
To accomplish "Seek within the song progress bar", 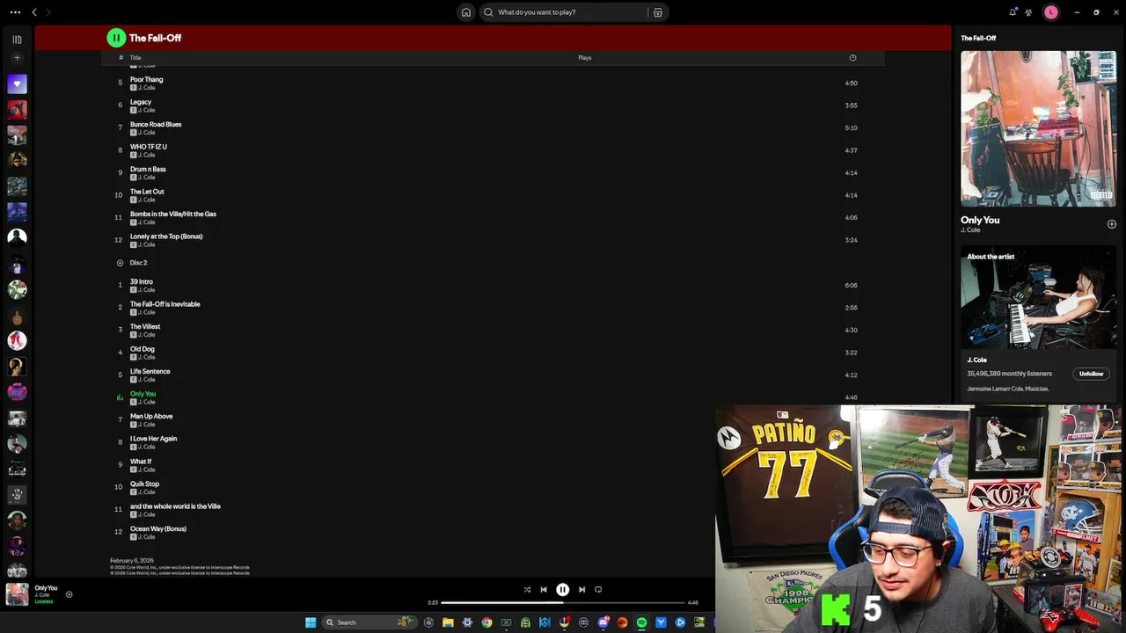I will [x=563, y=602].
